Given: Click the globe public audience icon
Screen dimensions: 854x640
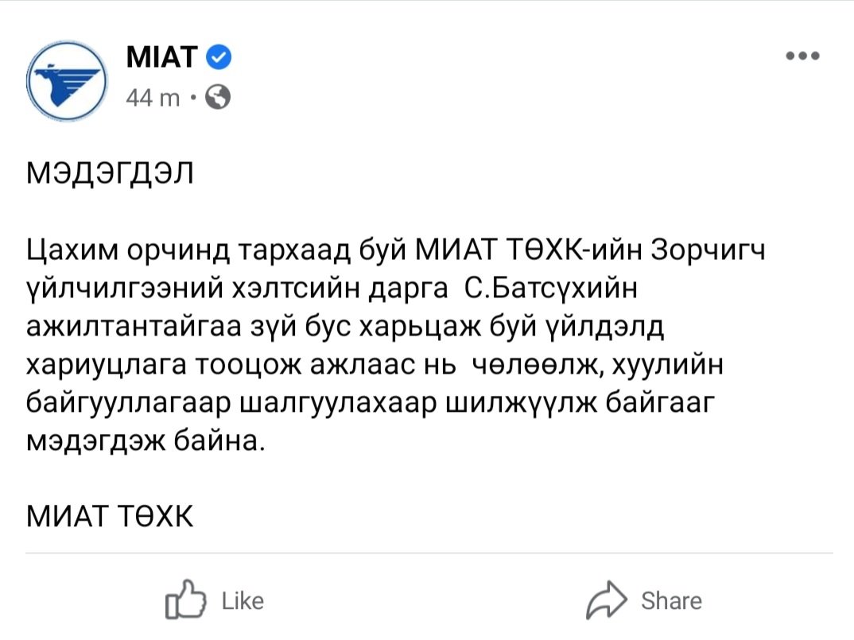Looking at the screenshot, I should tap(218, 98).
